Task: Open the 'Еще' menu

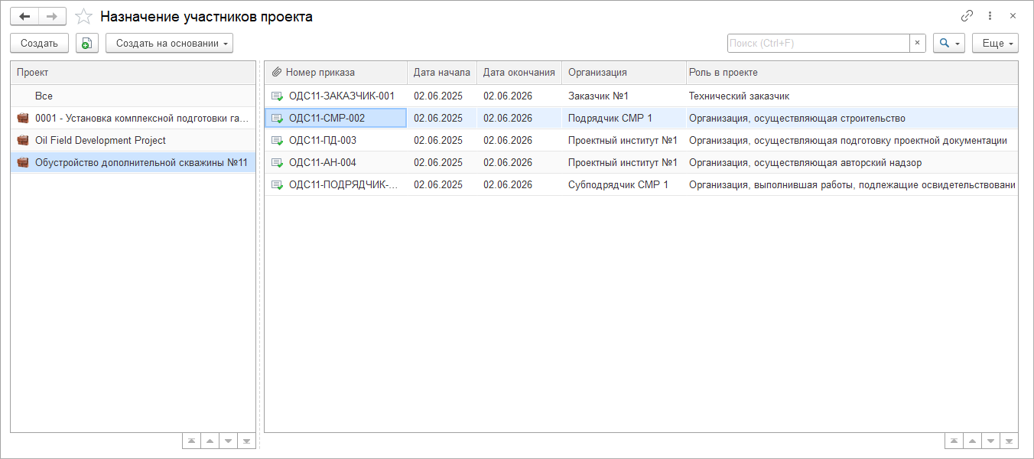Action: [x=995, y=44]
